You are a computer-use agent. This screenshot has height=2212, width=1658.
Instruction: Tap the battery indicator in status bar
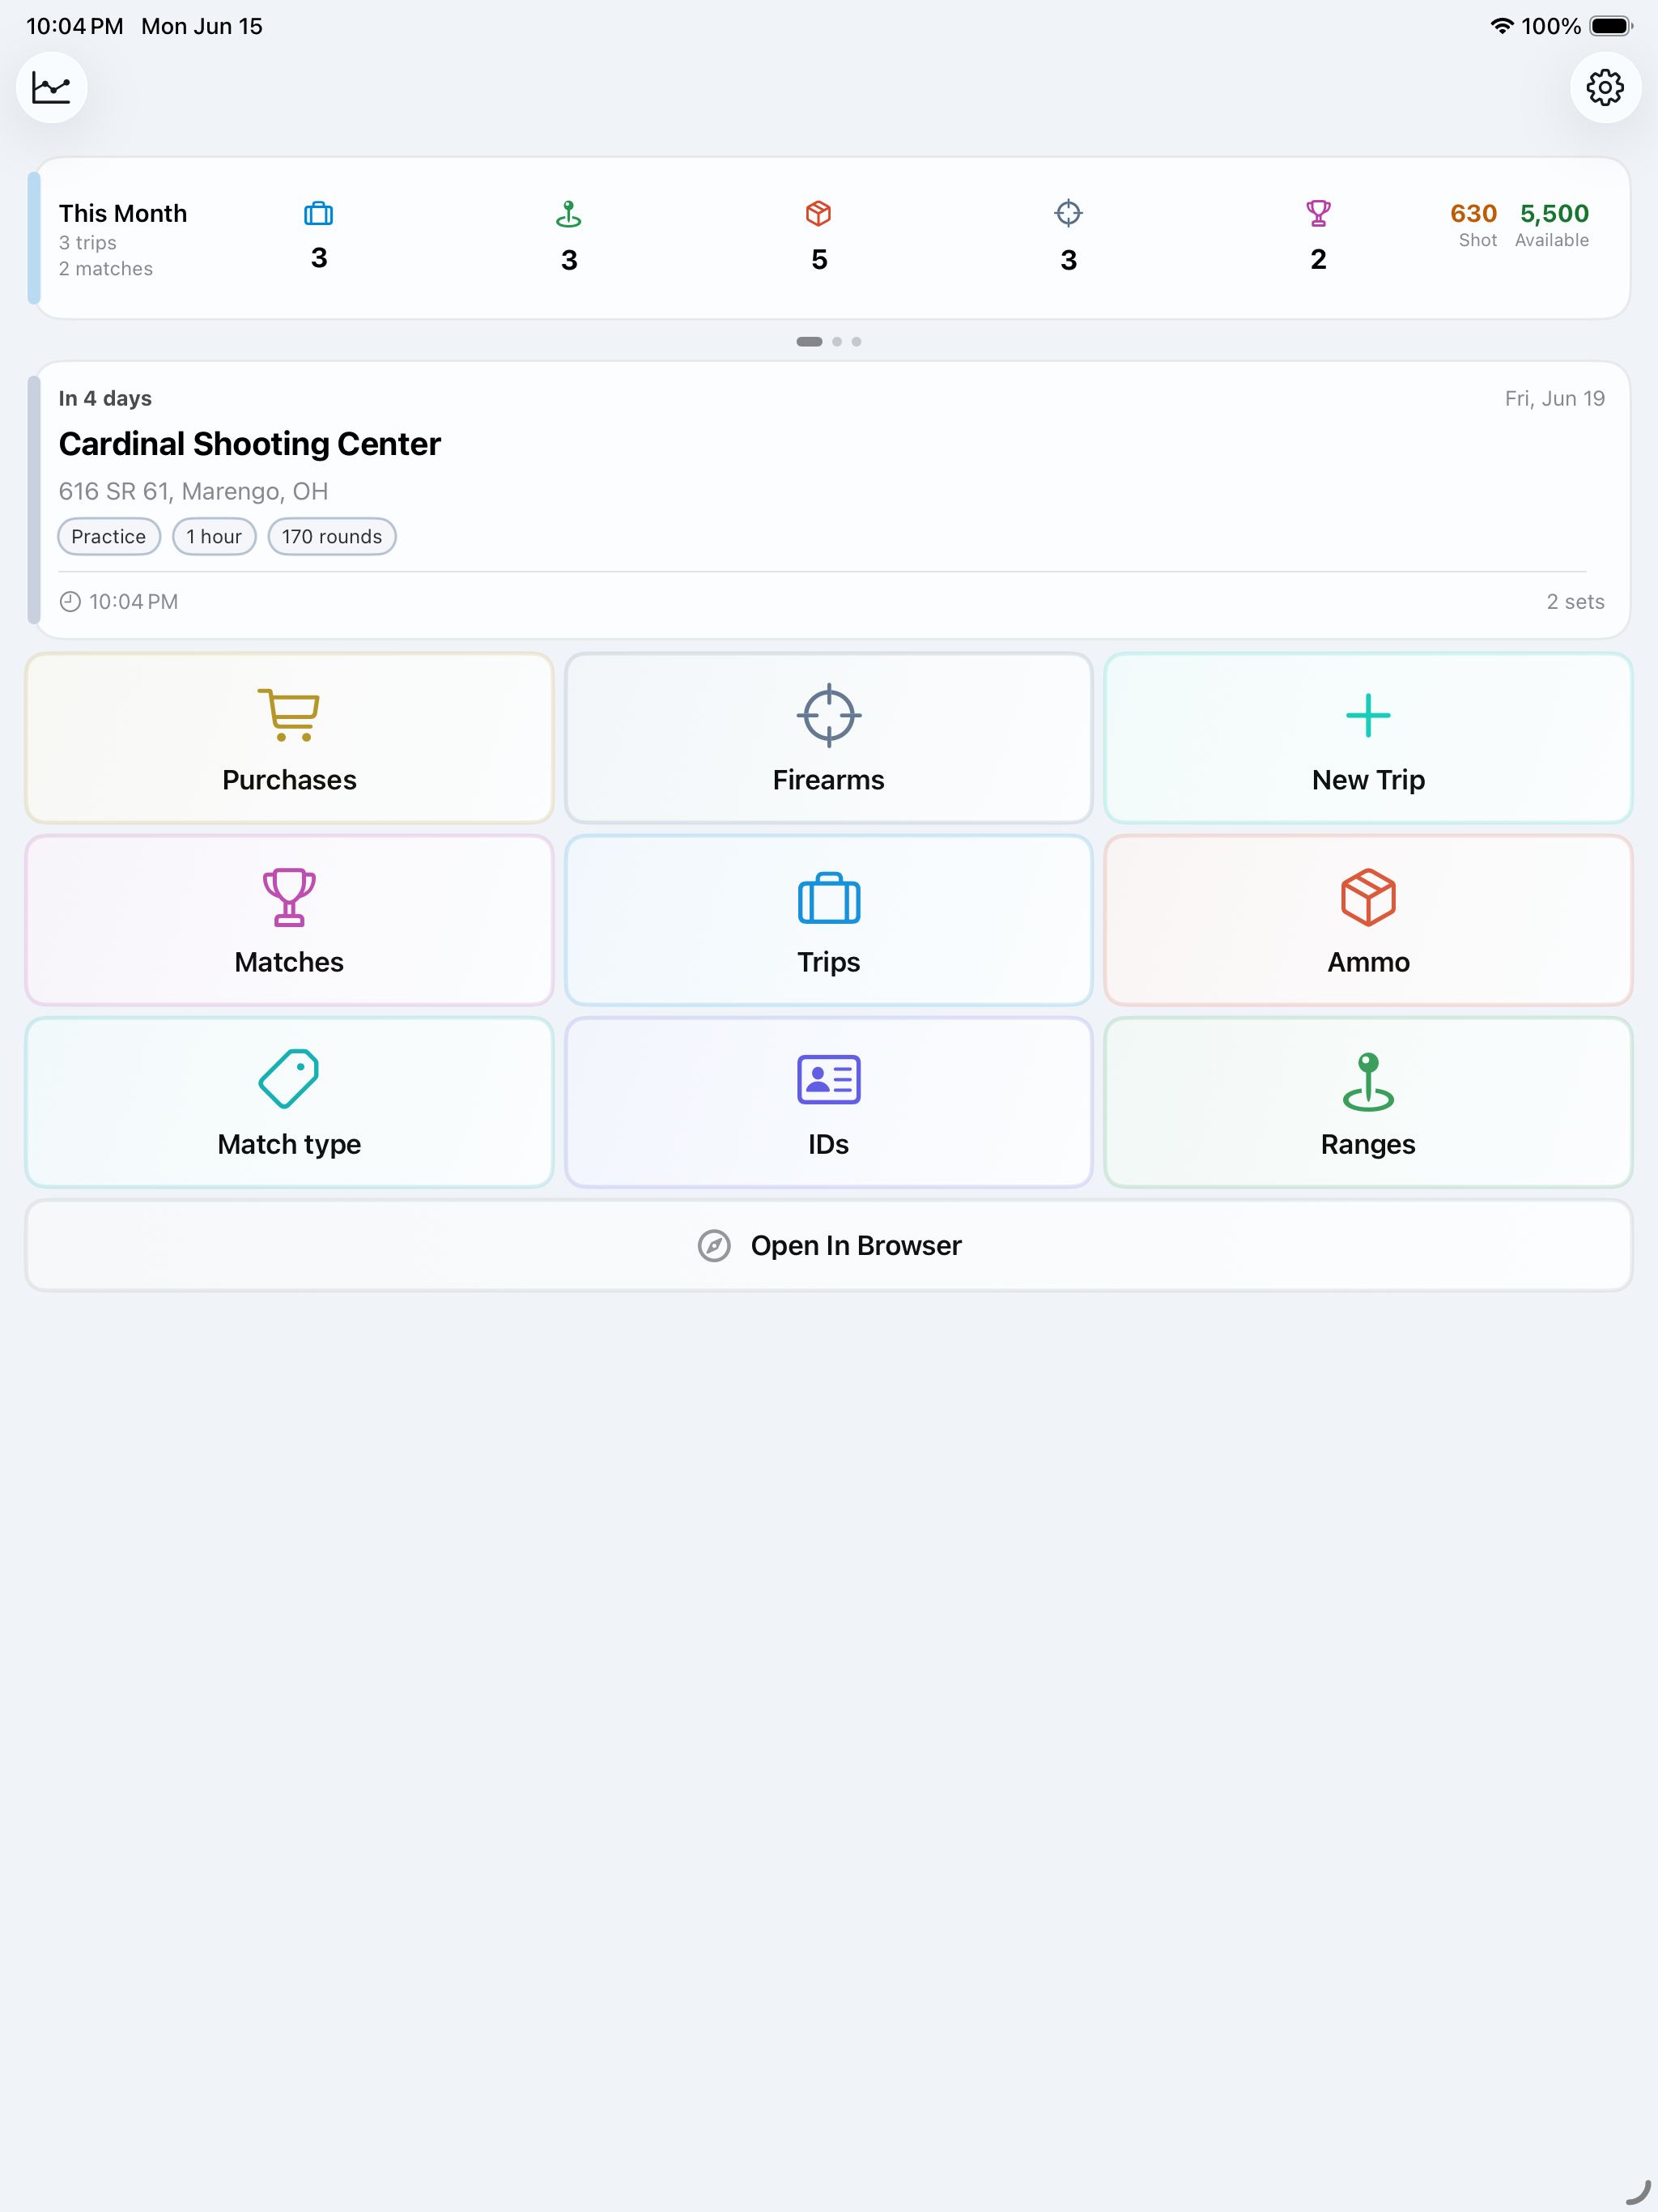(x=1610, y=26)
